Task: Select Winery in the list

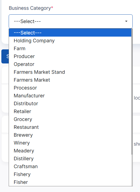Action: click(70, 143)
